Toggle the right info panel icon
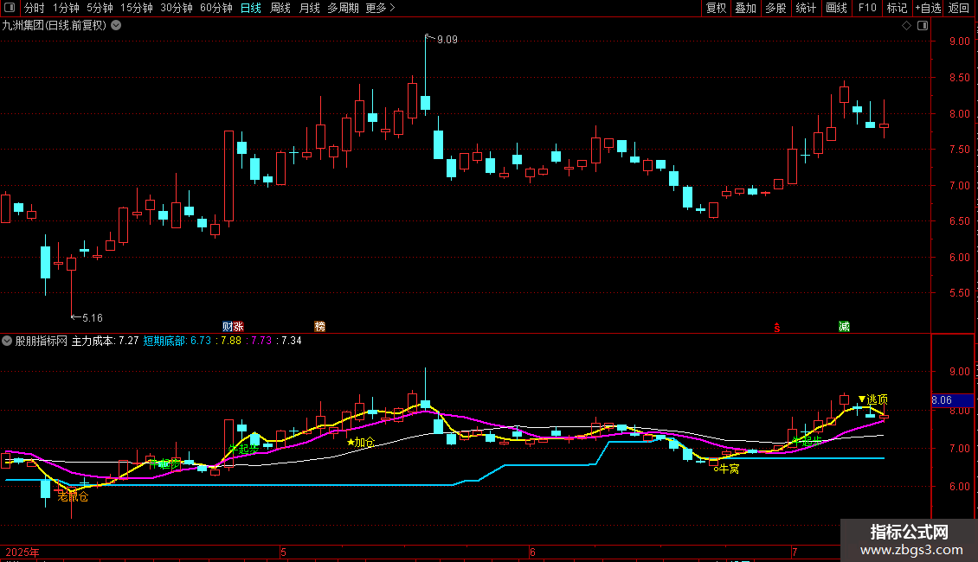 923,26
